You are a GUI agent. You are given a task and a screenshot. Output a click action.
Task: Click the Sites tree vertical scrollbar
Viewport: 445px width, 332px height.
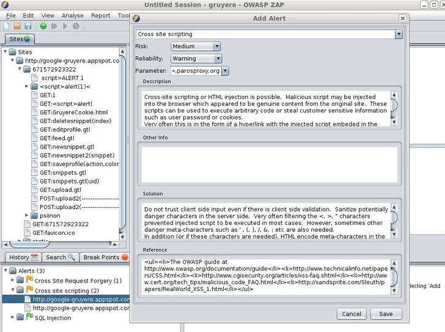(122, 144)
